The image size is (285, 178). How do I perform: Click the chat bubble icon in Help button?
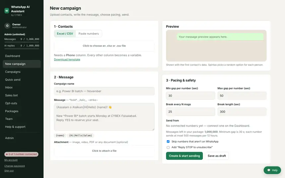tap(269, 170)
